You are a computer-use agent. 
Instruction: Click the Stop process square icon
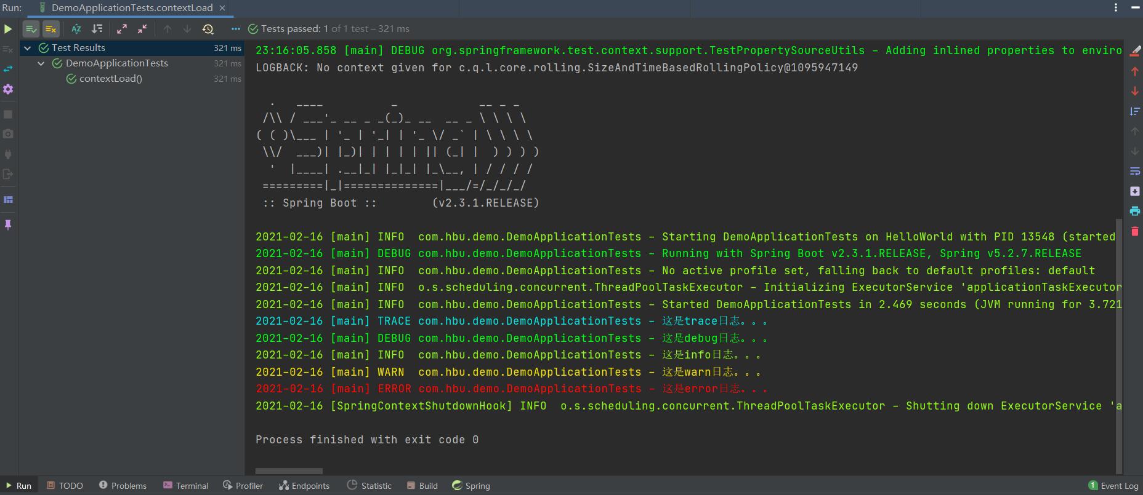[8, 114]
